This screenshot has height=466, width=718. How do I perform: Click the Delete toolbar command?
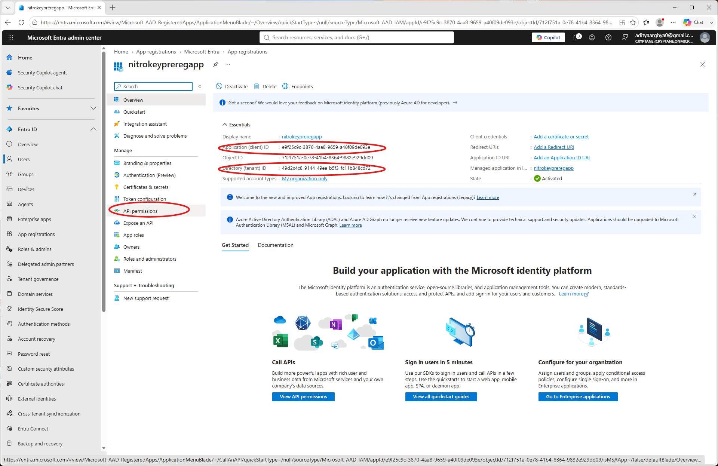pyautogui.click(x=265, y=86)
